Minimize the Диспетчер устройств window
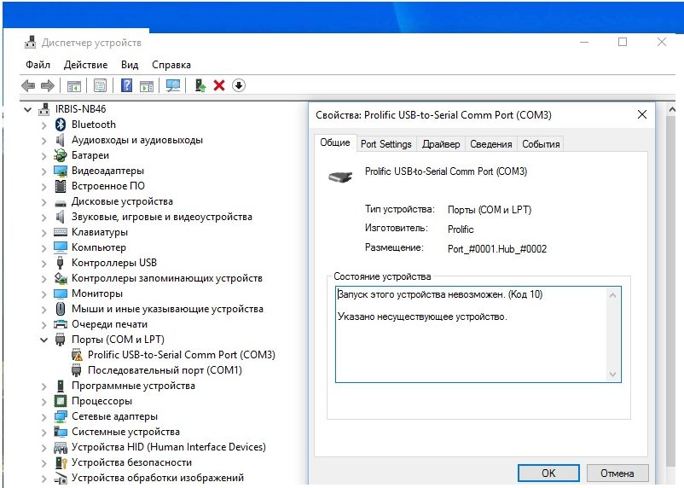 point(584,43)
